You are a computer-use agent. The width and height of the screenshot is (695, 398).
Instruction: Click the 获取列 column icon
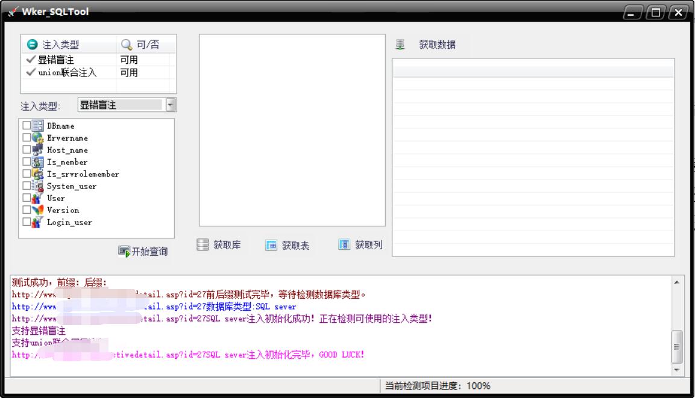[x=344, y=244]
